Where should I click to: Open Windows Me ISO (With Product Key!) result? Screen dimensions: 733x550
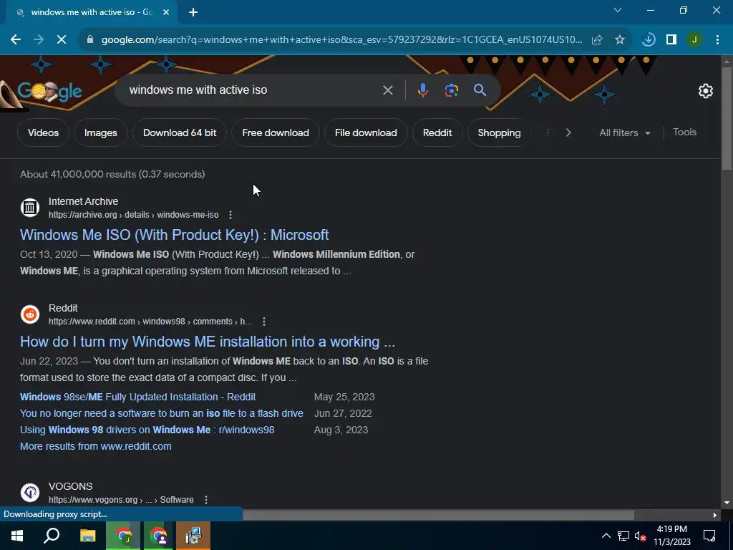point(174,235)
